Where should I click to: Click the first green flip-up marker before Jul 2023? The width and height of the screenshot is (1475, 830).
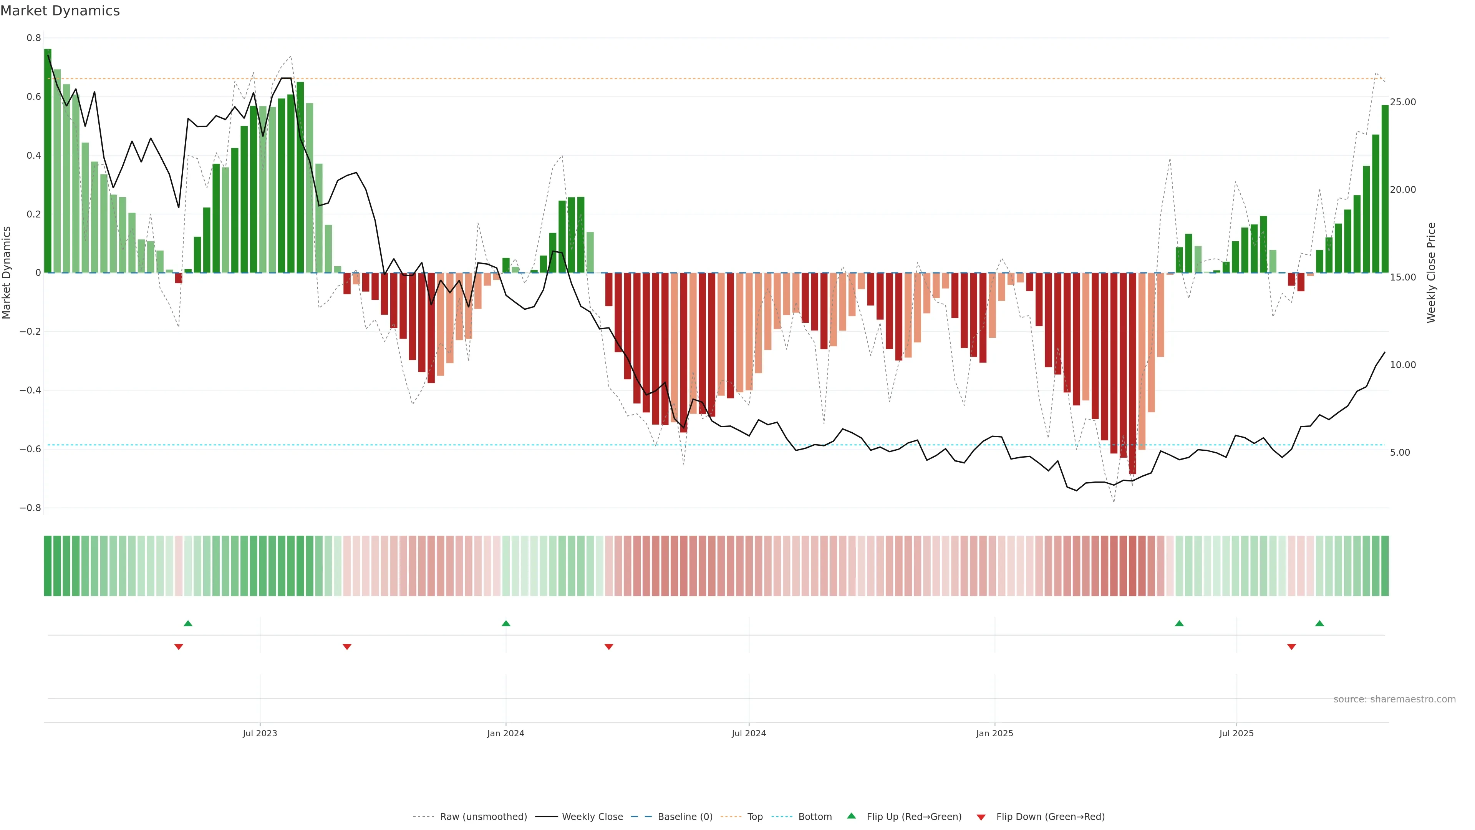tap(188, 623)
